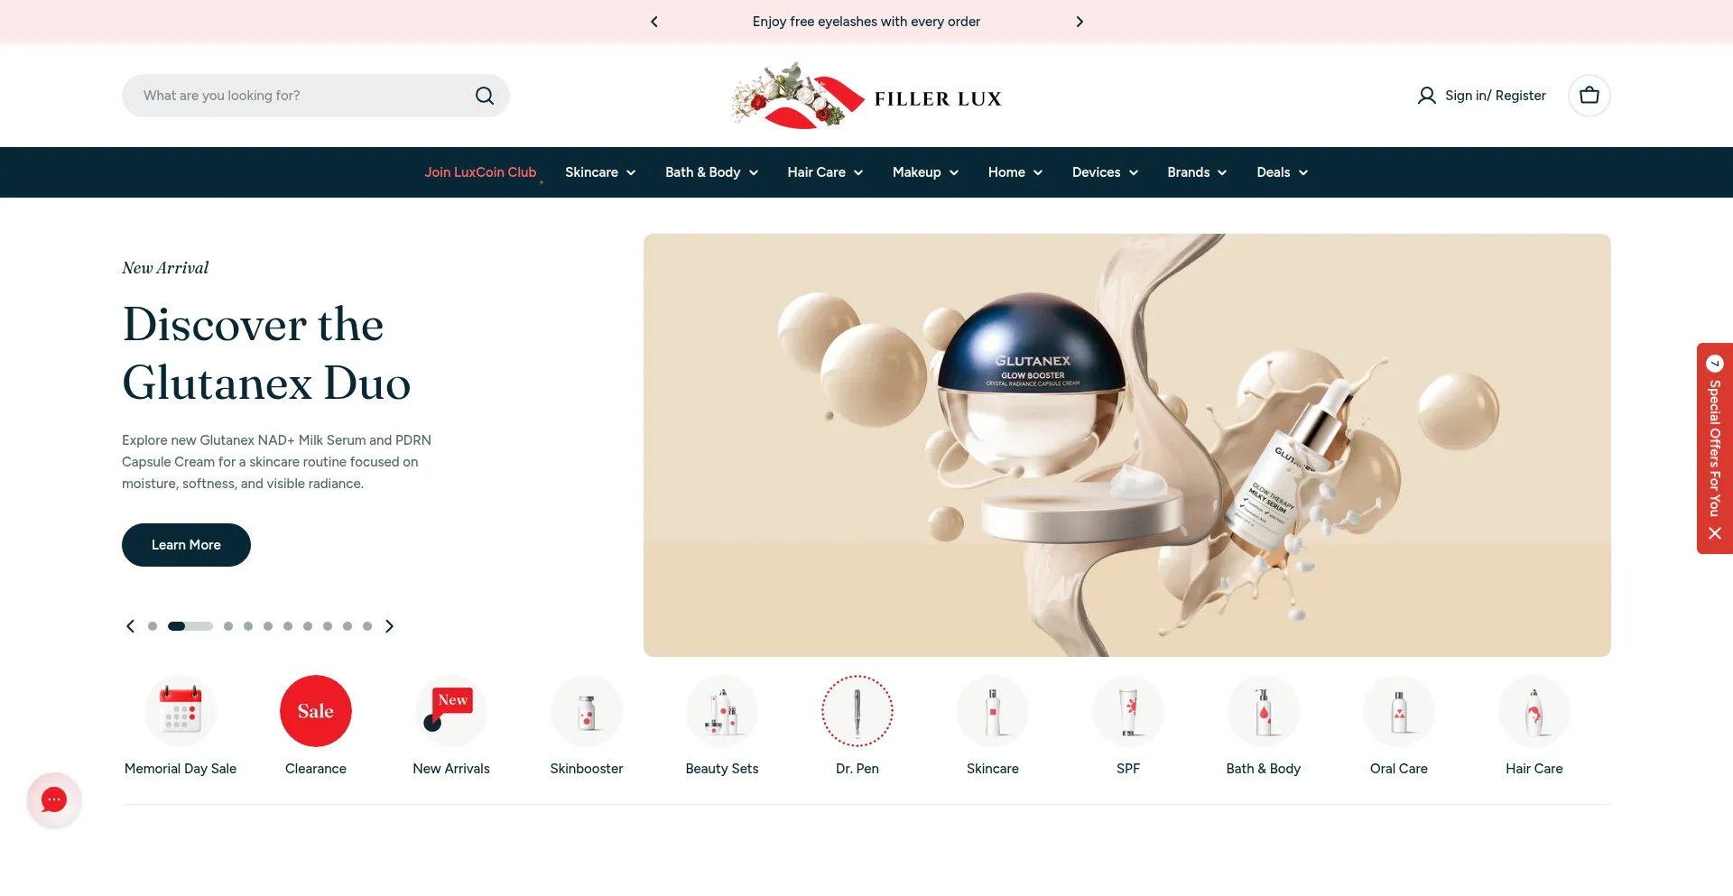Open Bath & Body category icon

tap(1264, 711)
